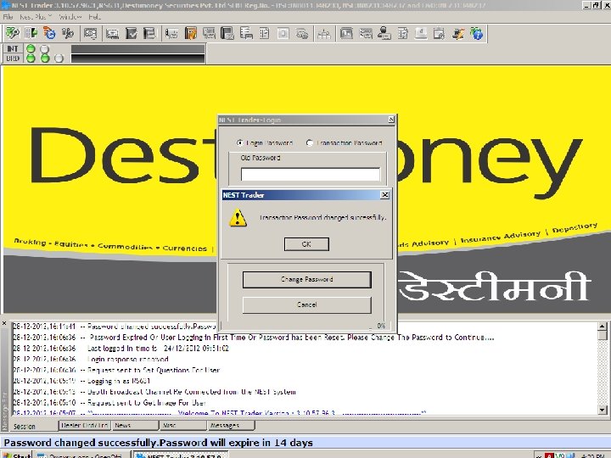The width and height of the screenshot is (611, 458).
Task: Click the orange pencil icon beside the globe
Action: coord(458,33)
